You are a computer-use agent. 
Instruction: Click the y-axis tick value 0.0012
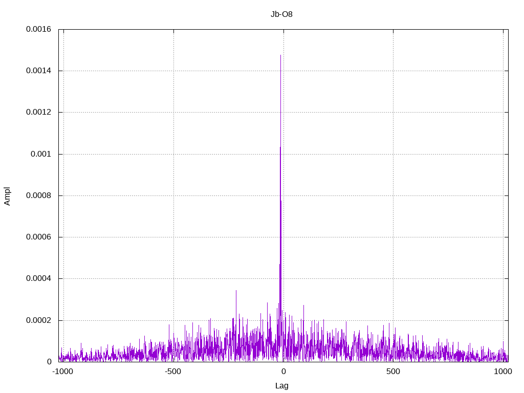[38, 112]
